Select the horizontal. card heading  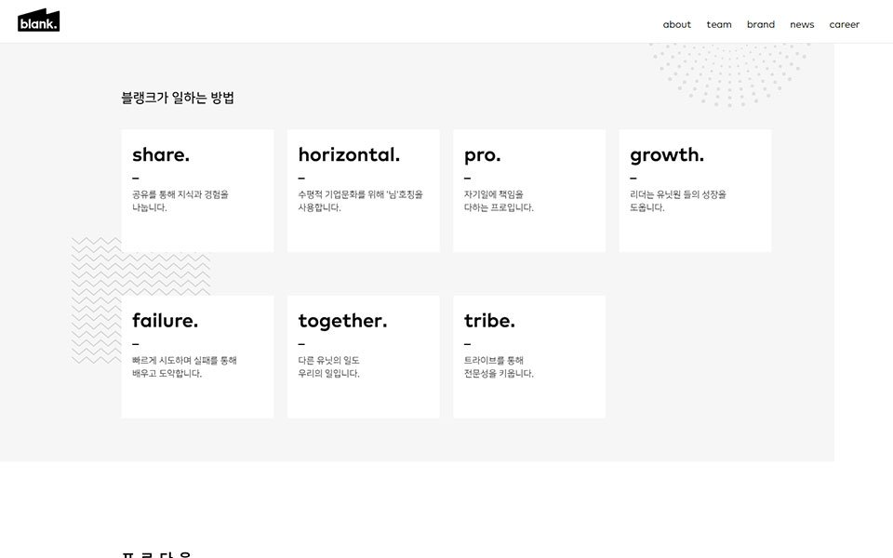pyautogui.click(x=349, y=154)
